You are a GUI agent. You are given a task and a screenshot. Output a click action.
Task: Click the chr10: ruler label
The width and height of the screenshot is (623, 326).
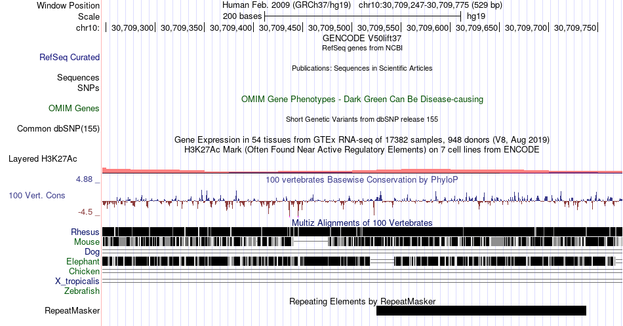(x=88, y=27)
